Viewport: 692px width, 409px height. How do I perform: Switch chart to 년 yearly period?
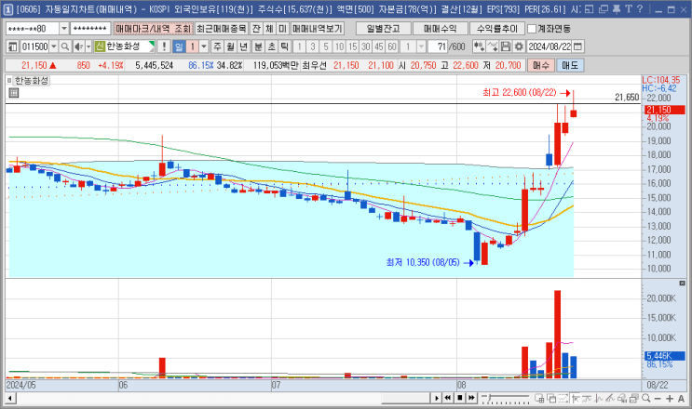[x=244, y=46]
